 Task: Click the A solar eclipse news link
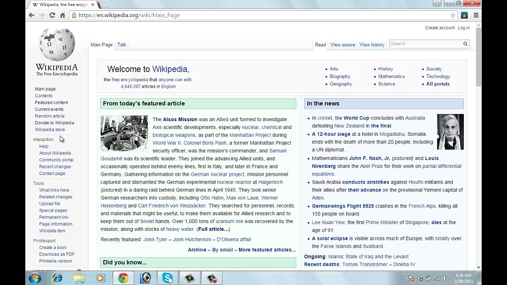click(330, 239)
